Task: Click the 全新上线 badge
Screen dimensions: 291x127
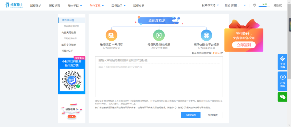Action: pos(79,58)
